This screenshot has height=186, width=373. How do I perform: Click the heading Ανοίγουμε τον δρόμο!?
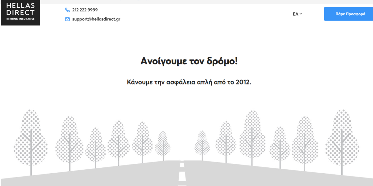(189, 61)
